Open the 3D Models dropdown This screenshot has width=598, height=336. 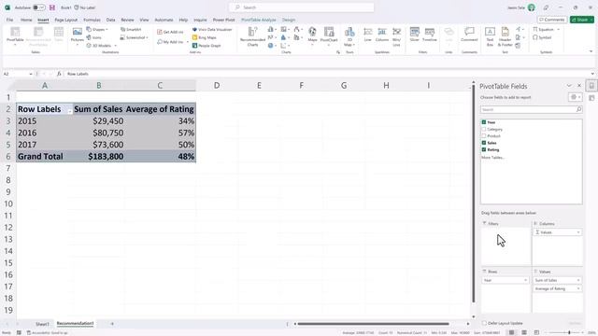coord(102,46)
